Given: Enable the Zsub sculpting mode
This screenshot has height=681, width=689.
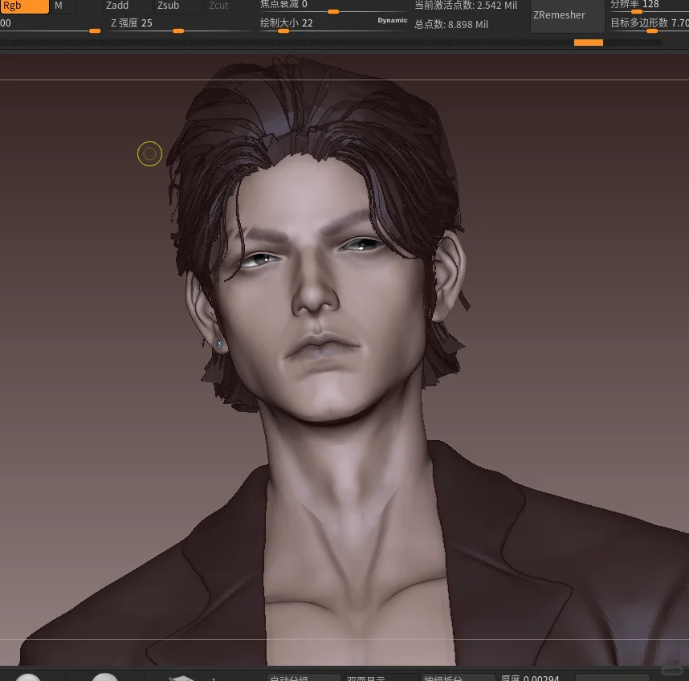Looking at the screenshot, I should point(177,6).
